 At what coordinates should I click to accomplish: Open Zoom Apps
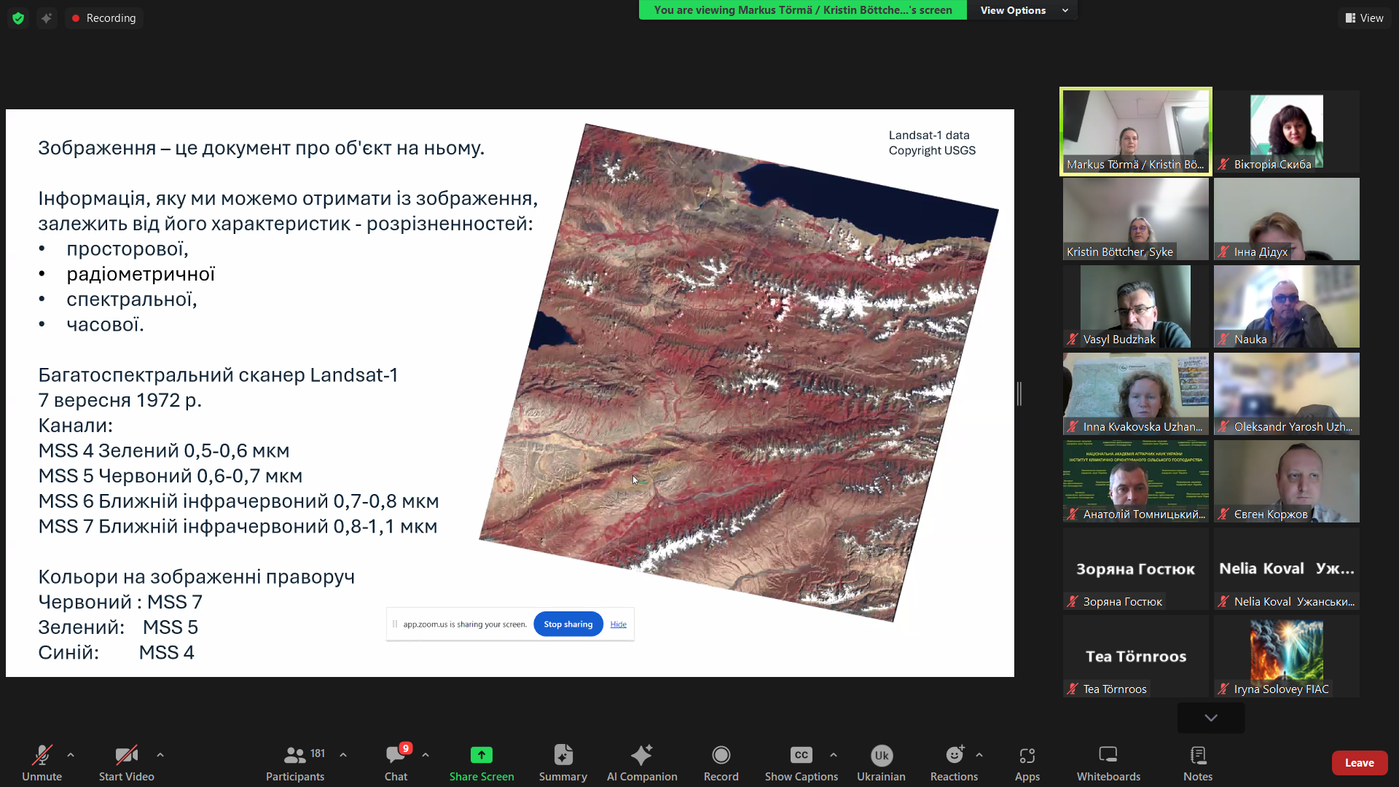click(1027, 762)
